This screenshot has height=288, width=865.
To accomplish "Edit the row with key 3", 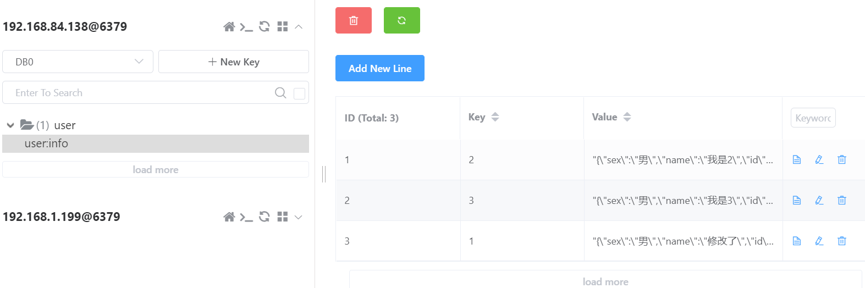I will point(819,200).
